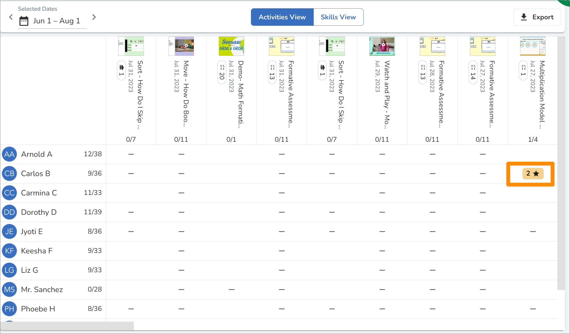Screen dimensions: 570x334
Task: Click Mr. Sanchez's avatar circle
Action: (9, 289)
